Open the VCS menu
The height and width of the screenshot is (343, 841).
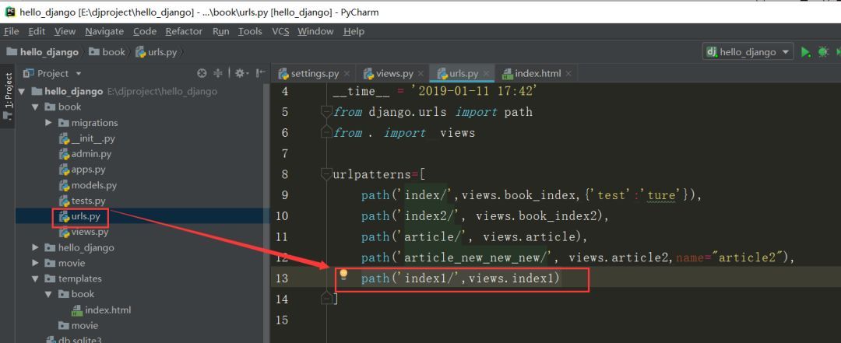pos(280,31)
